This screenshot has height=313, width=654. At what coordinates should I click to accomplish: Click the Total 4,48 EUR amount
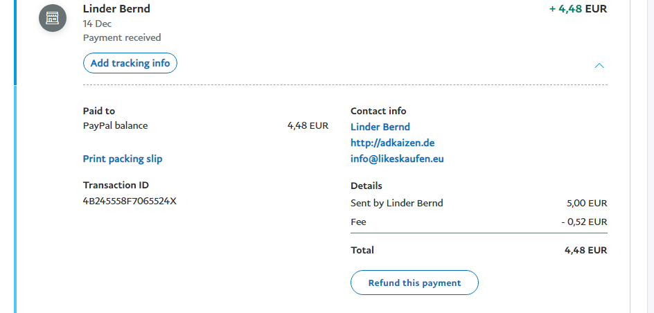585,250
